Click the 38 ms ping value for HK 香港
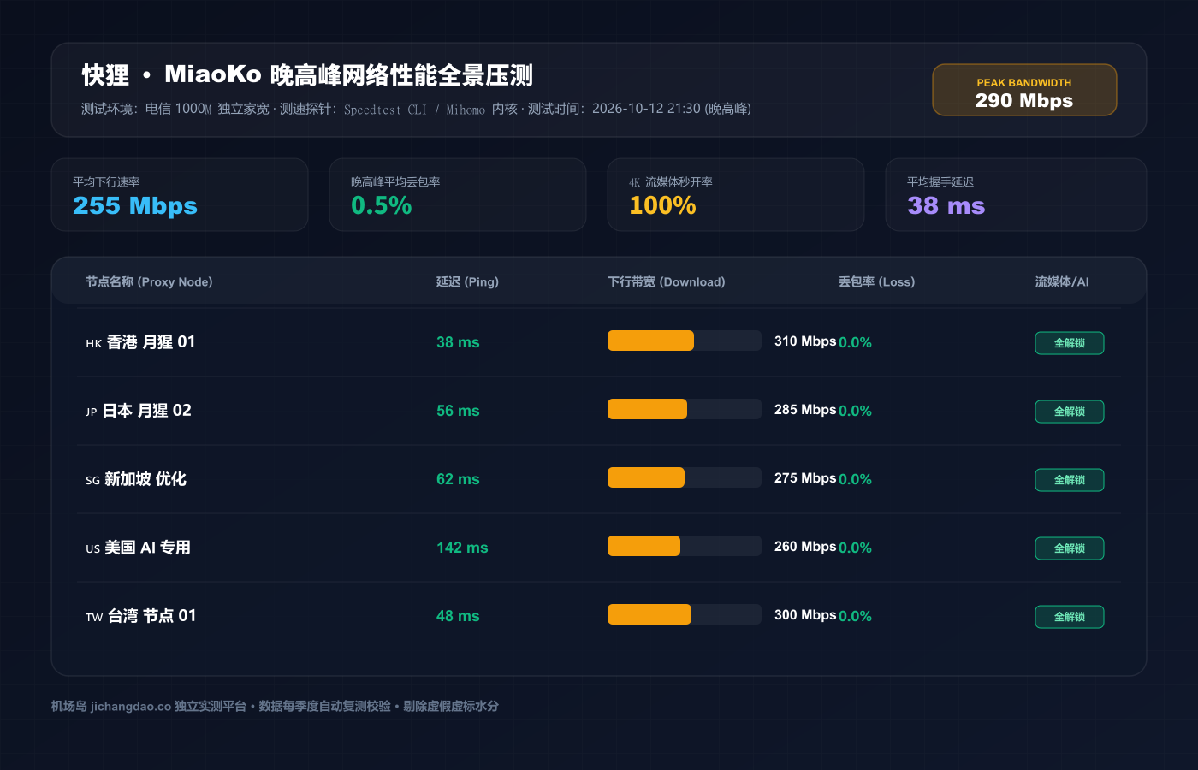Screen dimensions: 1198x770 pos(458,342)
